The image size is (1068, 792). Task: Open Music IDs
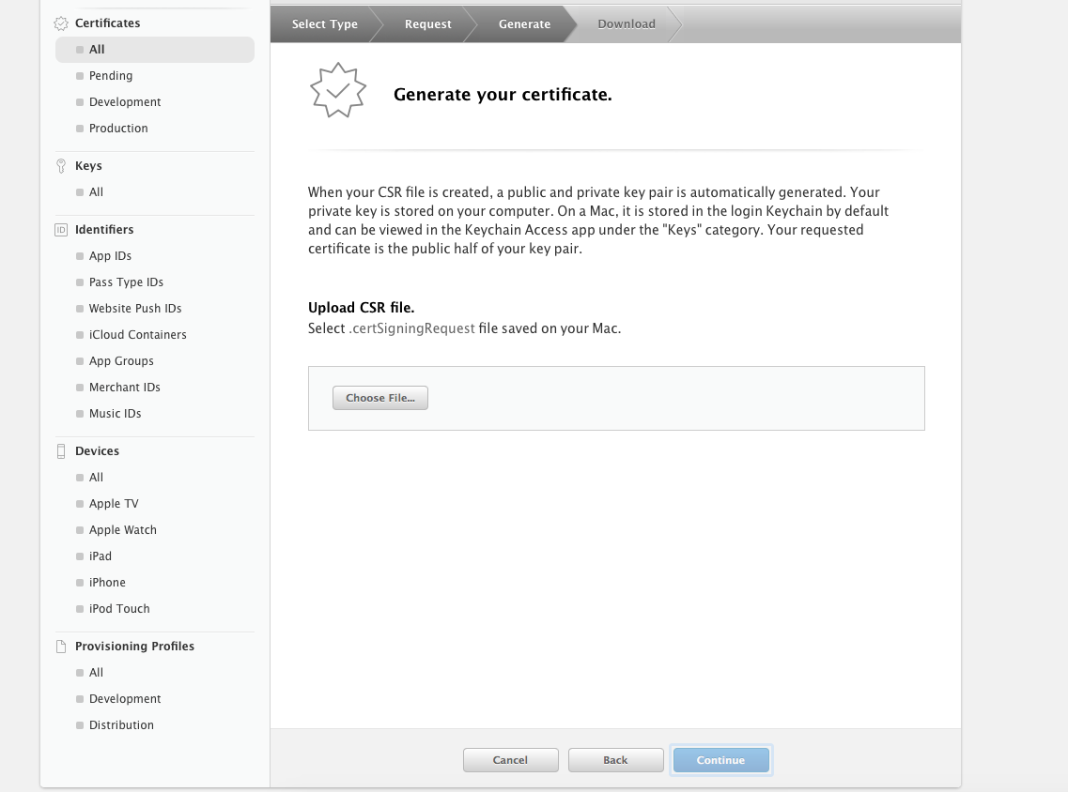tap(116, 414)
